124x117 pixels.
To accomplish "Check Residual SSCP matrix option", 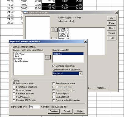I will pyautogui.click(x=14, y=100).
